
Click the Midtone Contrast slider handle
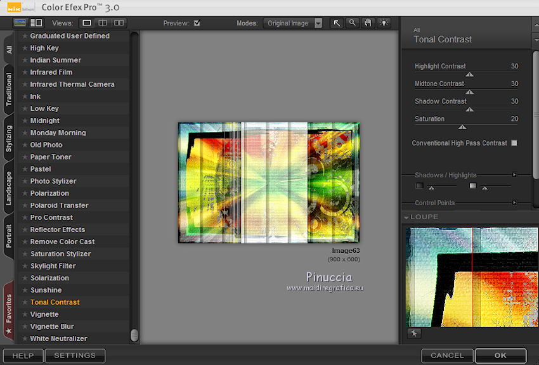point(469,92)
